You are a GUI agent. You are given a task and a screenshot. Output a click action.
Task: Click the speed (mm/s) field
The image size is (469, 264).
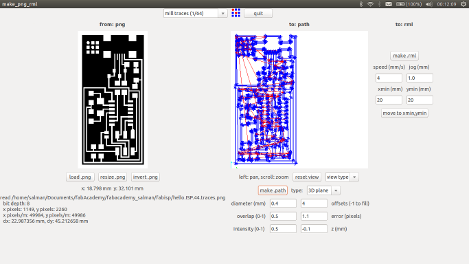click(x=389, y=78)
